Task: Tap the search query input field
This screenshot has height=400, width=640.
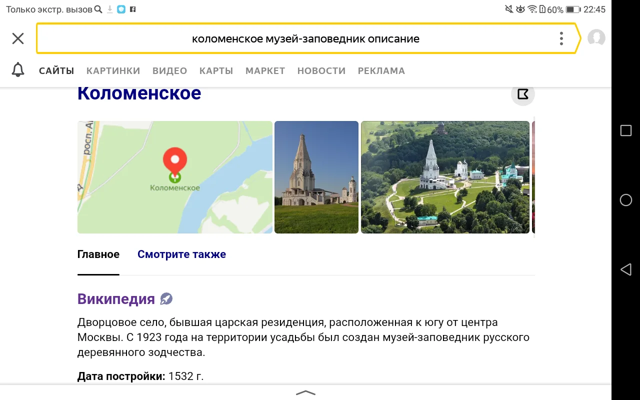Action: (306, 38)
